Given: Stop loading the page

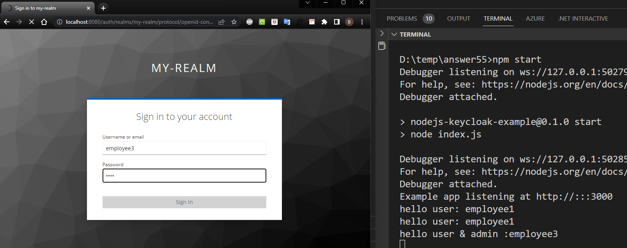Looking at the screenshot, I should pos(32,22).
